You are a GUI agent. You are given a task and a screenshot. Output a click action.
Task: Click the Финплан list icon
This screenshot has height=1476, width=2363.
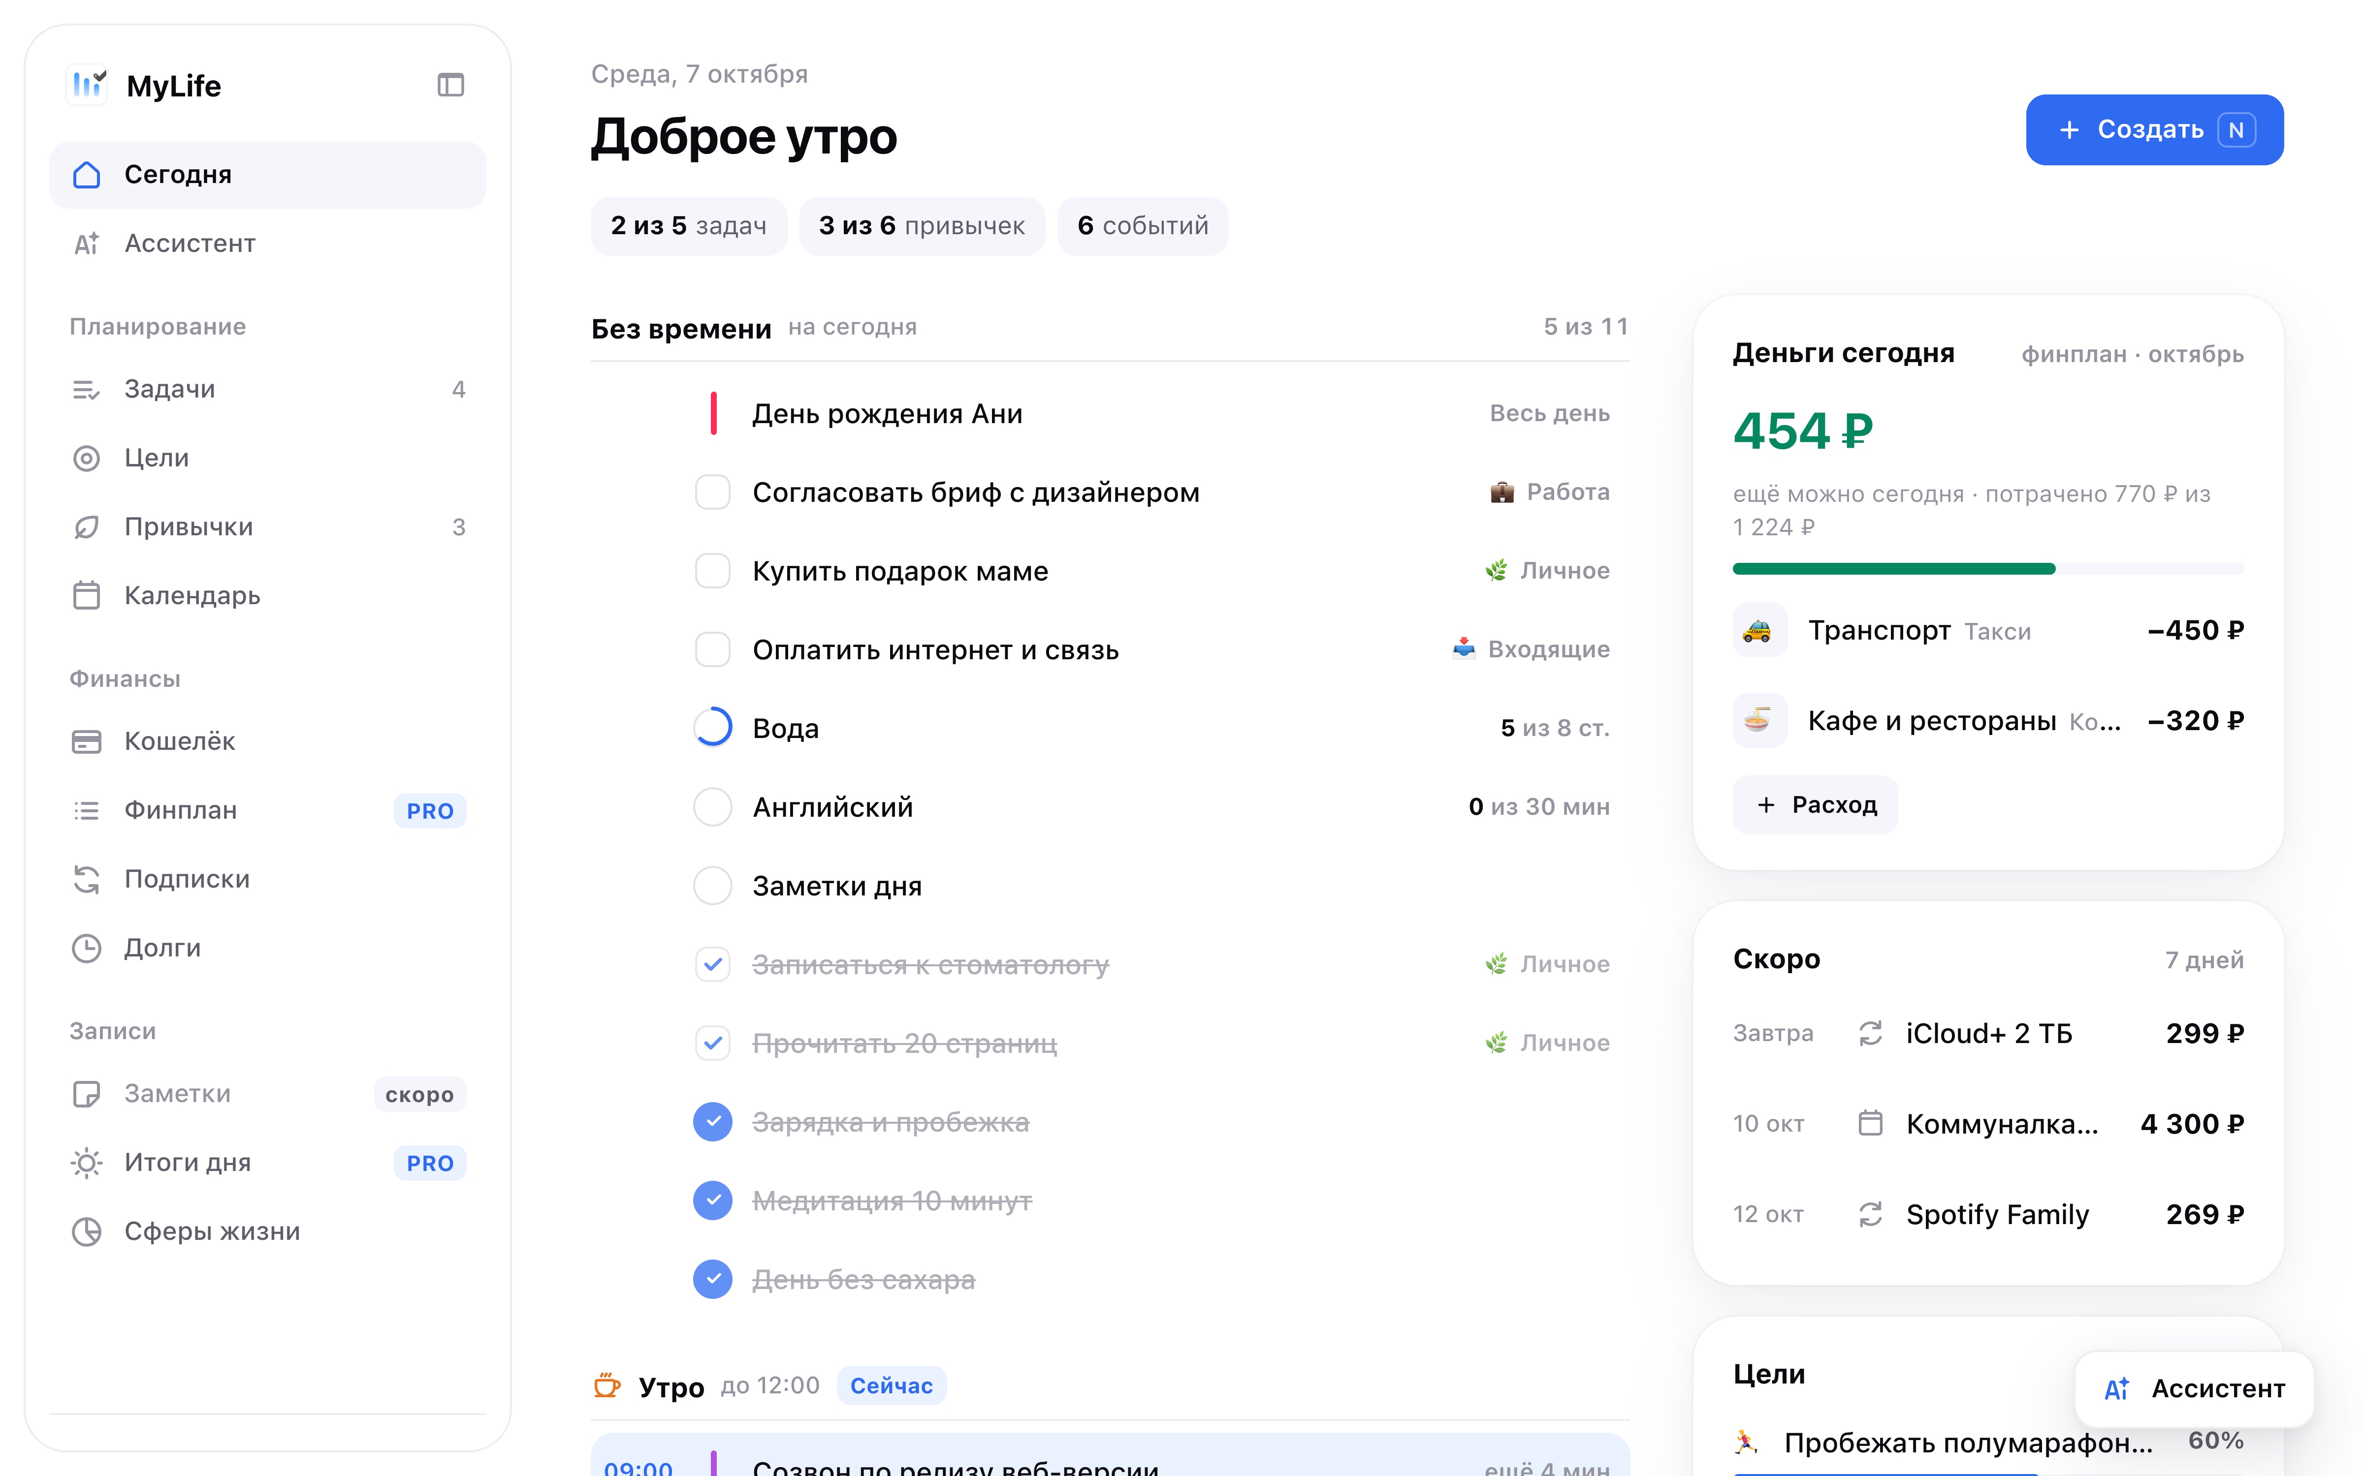87,810
